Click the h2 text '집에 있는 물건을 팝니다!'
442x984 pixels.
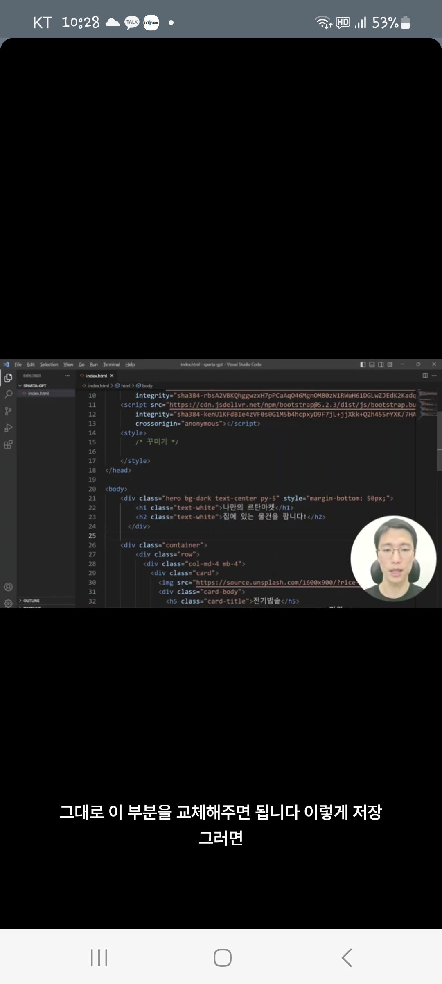[x=264, y=517]
